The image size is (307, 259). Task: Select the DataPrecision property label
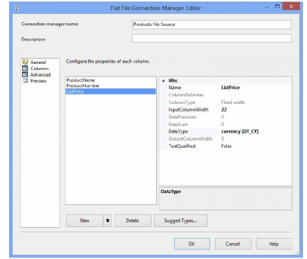(182, 117)
